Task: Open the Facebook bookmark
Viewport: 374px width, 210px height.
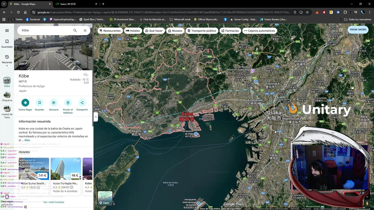Action: tap(33, 20)
